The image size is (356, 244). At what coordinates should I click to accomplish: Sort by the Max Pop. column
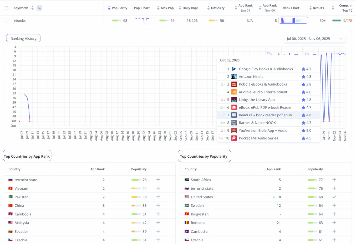pyautogui.click(x=158, y=8)
